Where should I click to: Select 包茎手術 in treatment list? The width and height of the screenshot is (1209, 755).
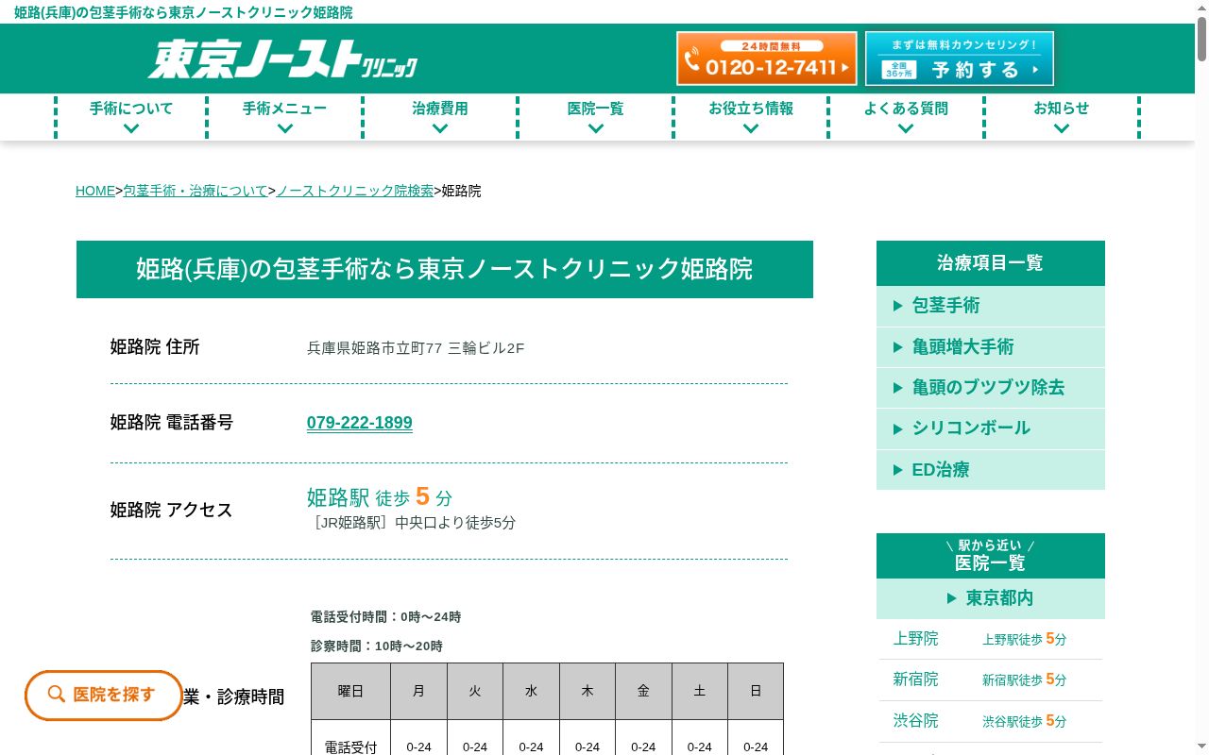pyautogui.click(x=991, y=306)
